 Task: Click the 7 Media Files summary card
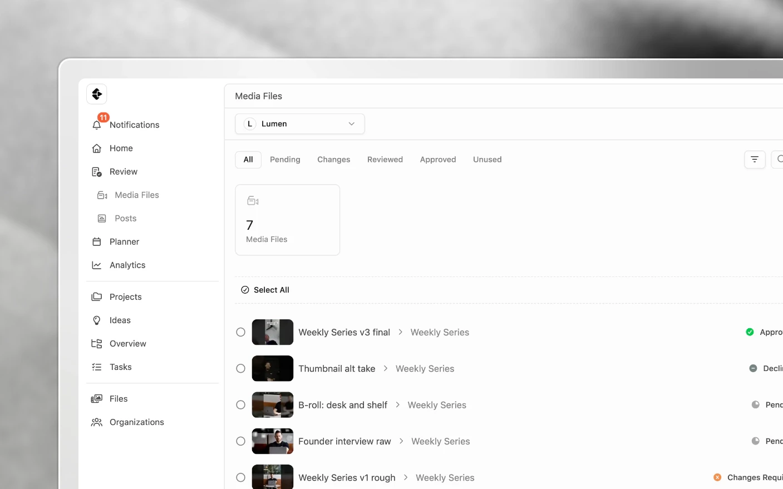[x=288, y=220]
